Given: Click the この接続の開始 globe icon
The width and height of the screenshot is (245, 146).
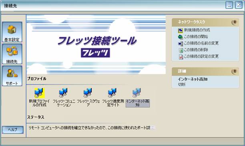Looking at the screenshot, I should (x=181, y=37).
